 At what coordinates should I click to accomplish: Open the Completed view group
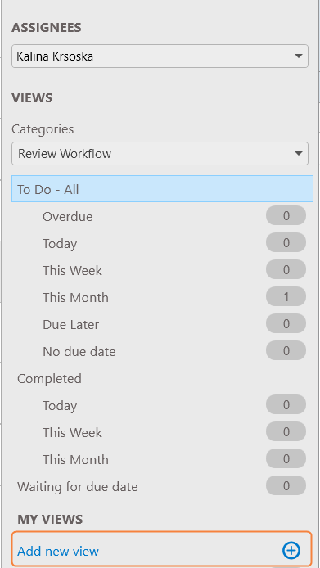(x=49, y=379)
